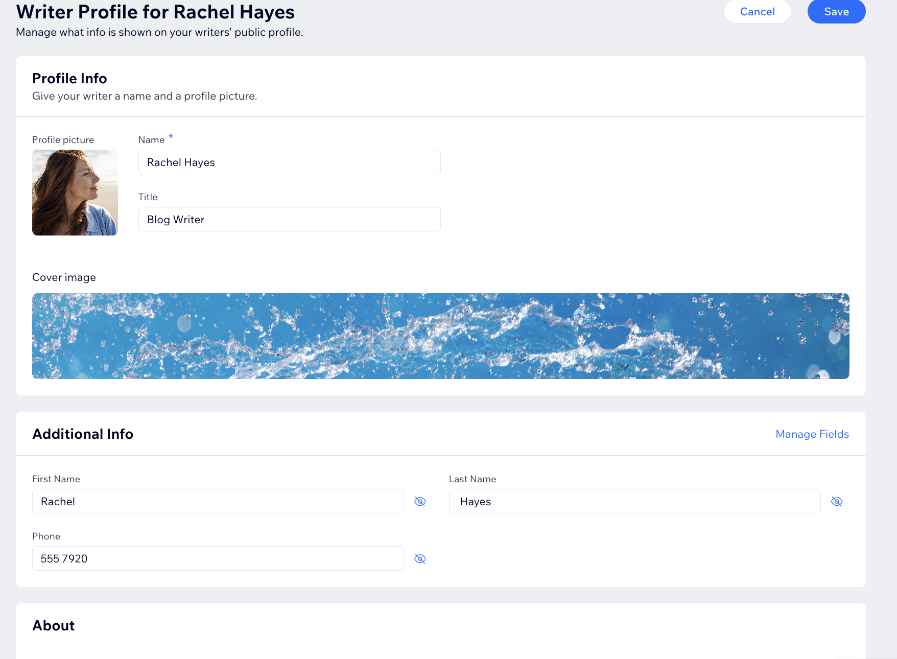Viewport: 897px width, 659px height.
Task: Edit the Title field containing Blog Writer
Action: click(x=290, y=219)
